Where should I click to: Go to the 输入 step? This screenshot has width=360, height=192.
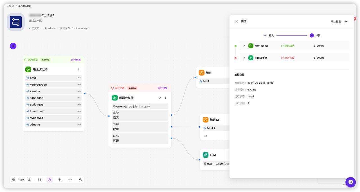[269, 36]
